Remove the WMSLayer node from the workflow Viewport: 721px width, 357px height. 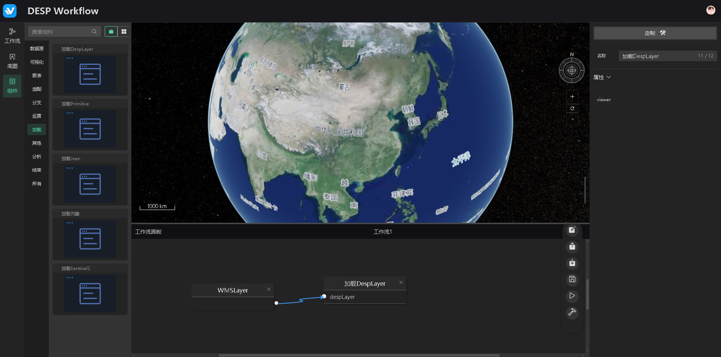click(x=269, y=289)
